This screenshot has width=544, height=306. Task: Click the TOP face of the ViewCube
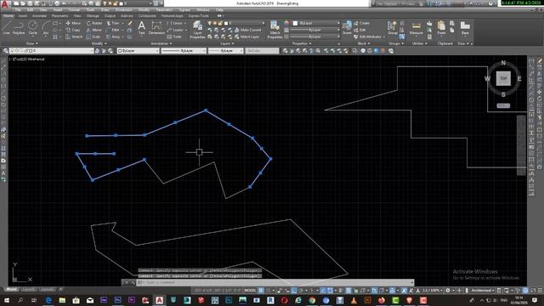pyautogui.click(x=503, y=78)
